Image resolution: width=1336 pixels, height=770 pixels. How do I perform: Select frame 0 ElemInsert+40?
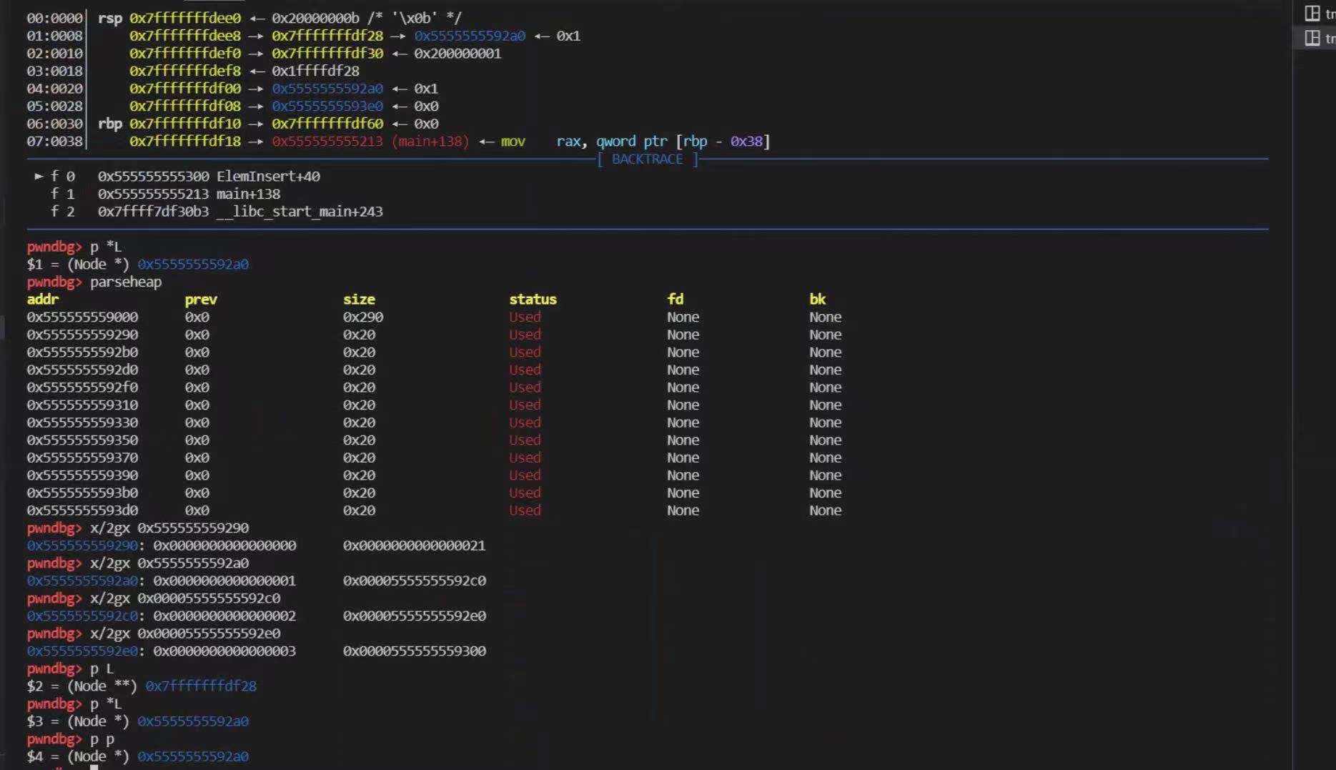point(209,176)
